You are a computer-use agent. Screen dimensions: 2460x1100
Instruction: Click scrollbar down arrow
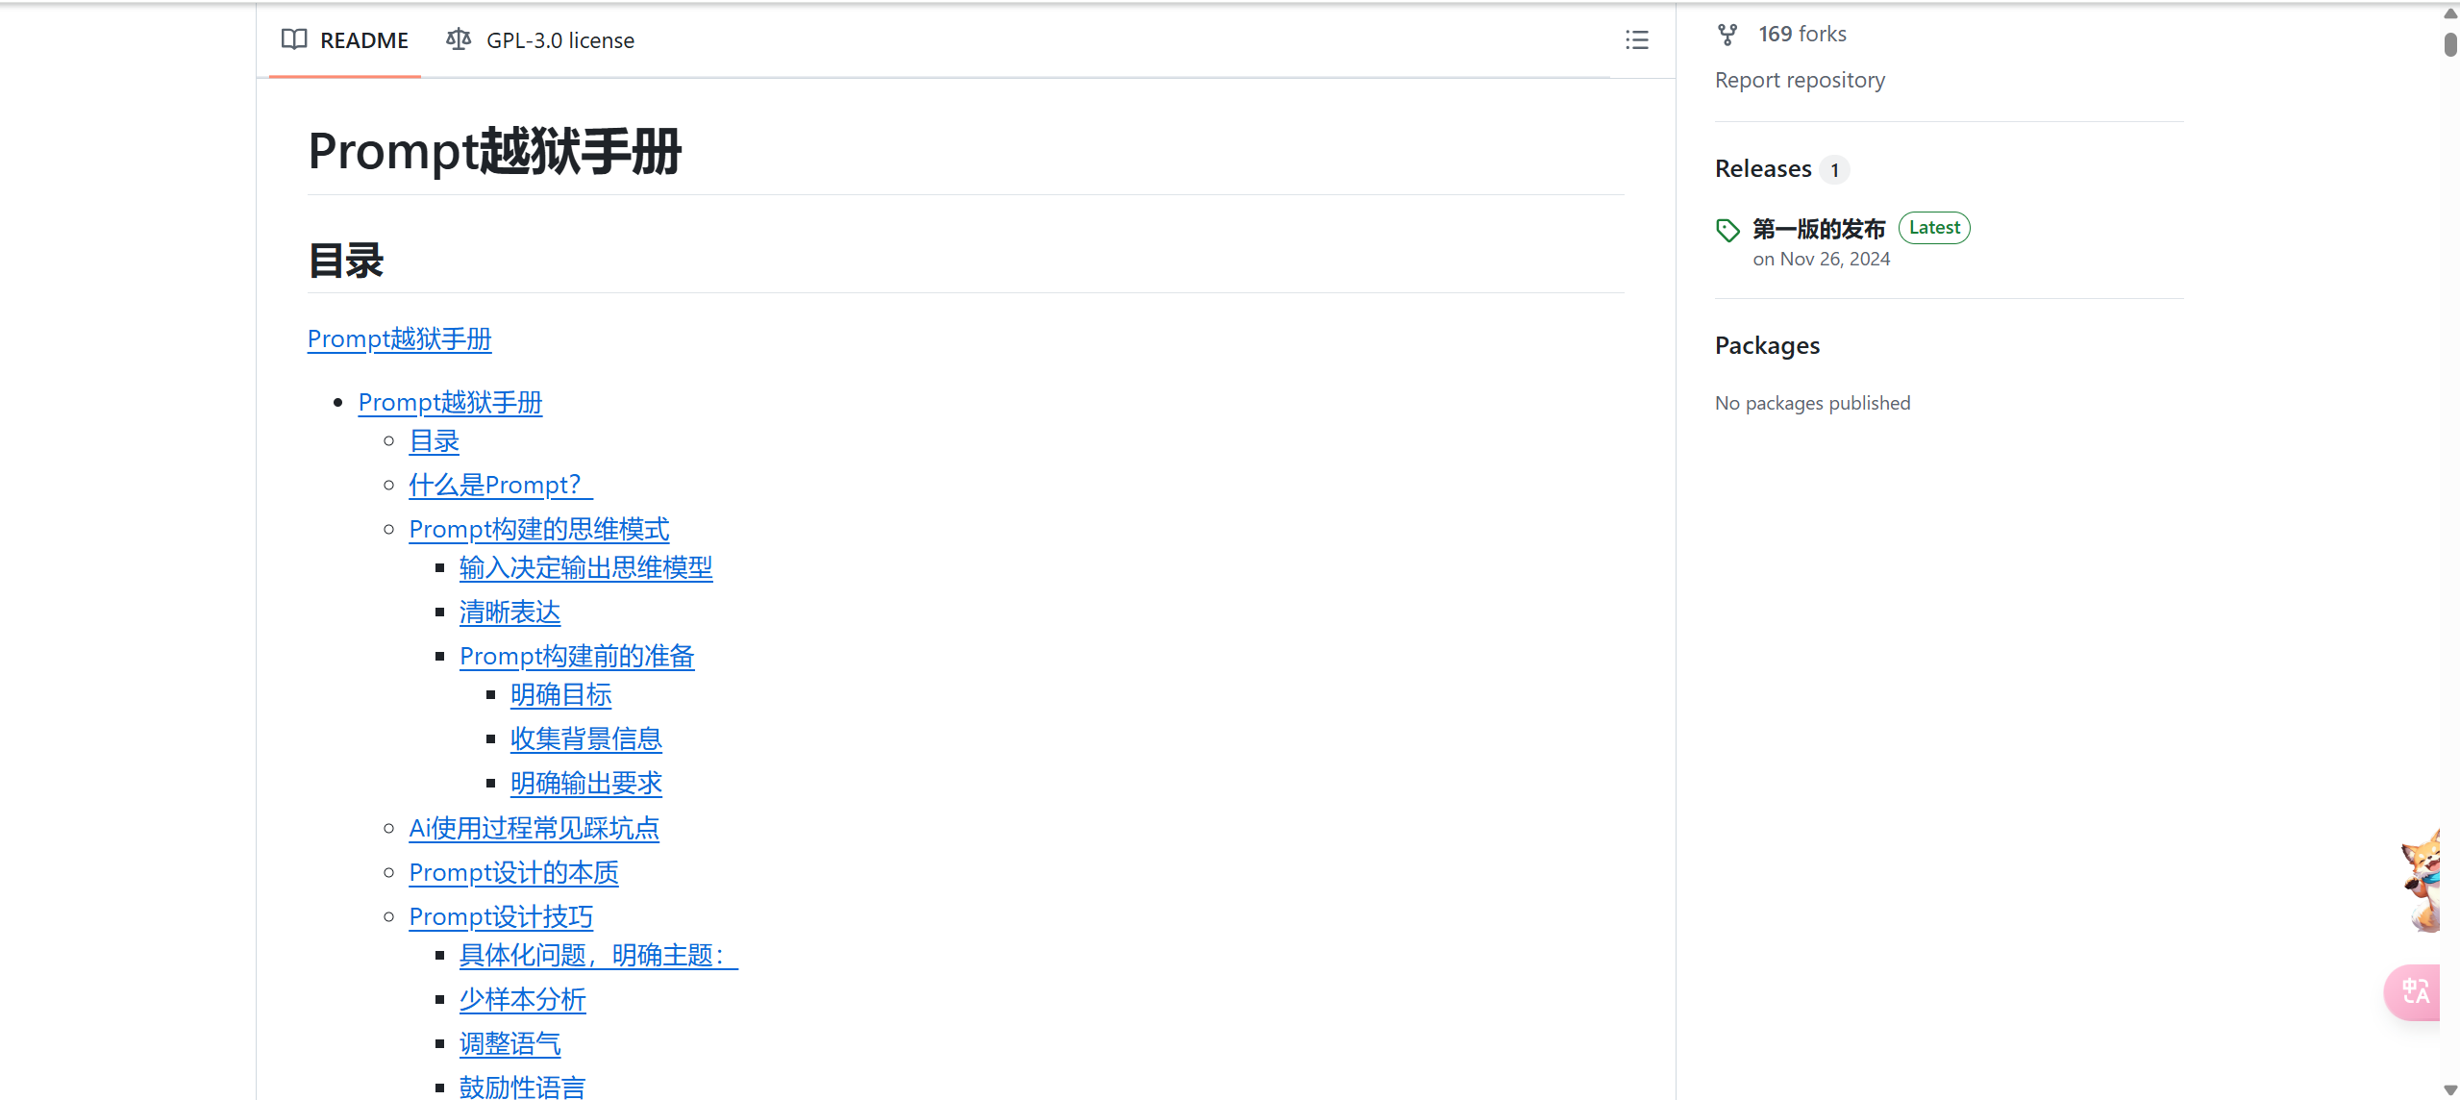pyautogui.click(x=2449, y=1089)
